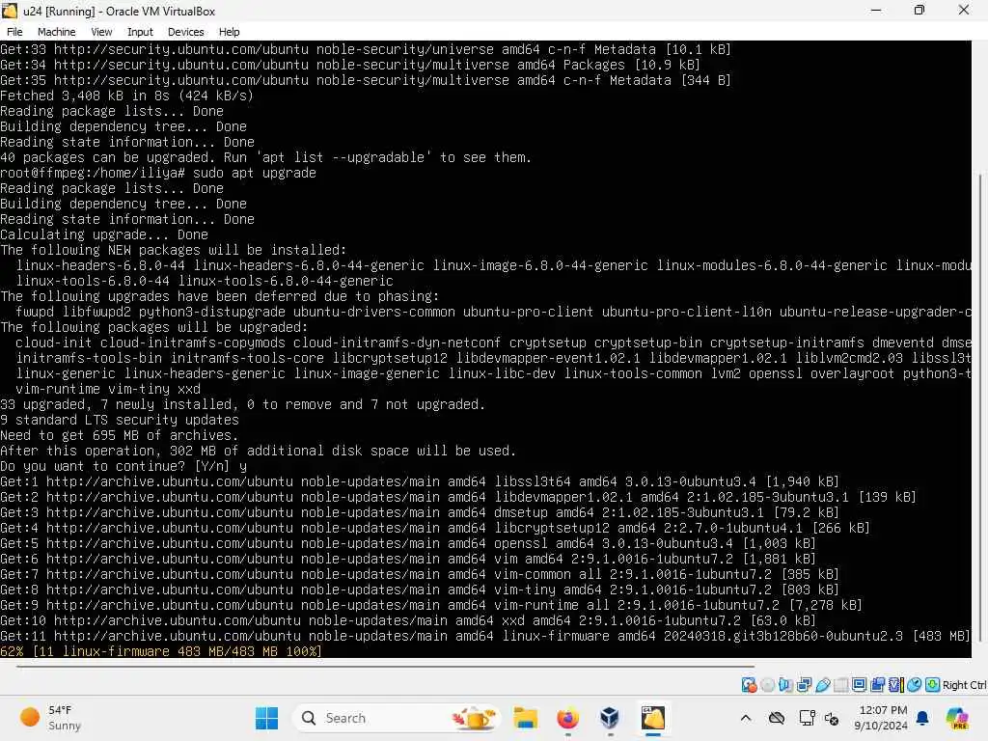Click the '62% [11 linux-firmware' progress line
The height and width of the screenshot is (741, 988).
(161, 651)
